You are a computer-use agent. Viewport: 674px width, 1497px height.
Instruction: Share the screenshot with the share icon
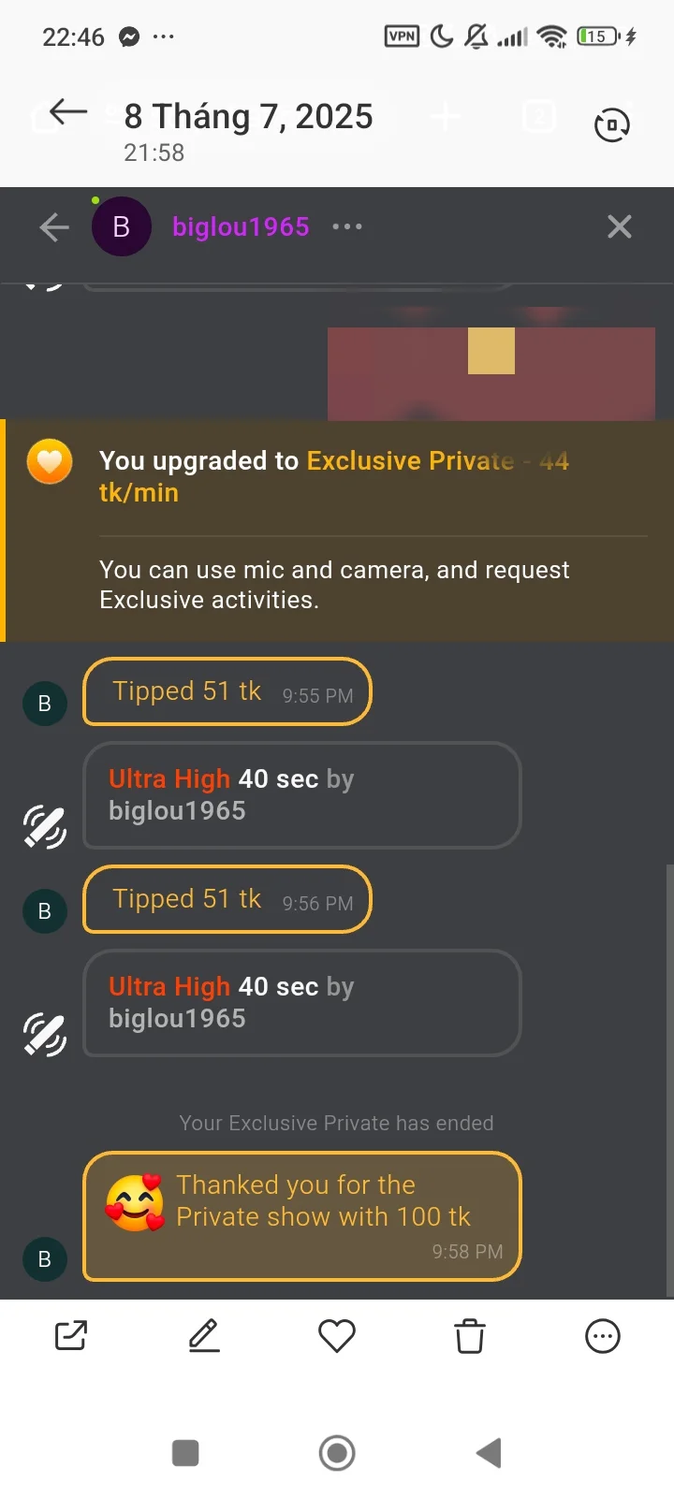(x=71, y=1336)
